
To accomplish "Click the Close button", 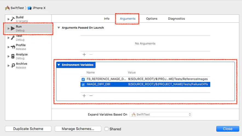I will [x=228, y=129].
